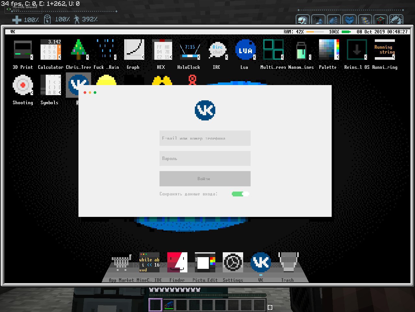Click the RAM usage bar indicator
This screenshot has height=312, width=415.
coord(315,32)
